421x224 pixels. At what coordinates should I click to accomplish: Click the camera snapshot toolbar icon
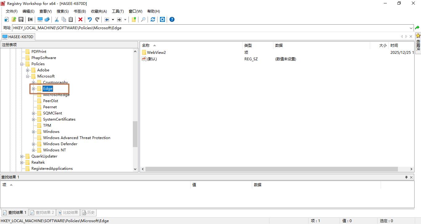30,19
